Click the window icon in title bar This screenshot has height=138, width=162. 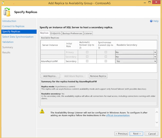(x=3, y=3)
